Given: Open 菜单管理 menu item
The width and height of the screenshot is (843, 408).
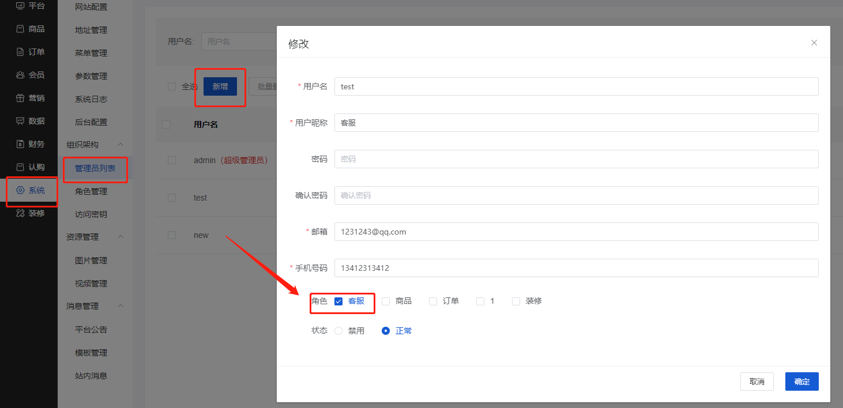Looking at the screenshot, I should coord(91,53).
